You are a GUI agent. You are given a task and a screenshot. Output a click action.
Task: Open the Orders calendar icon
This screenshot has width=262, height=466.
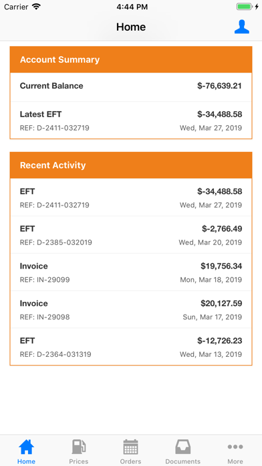click(x=130, y=447)
